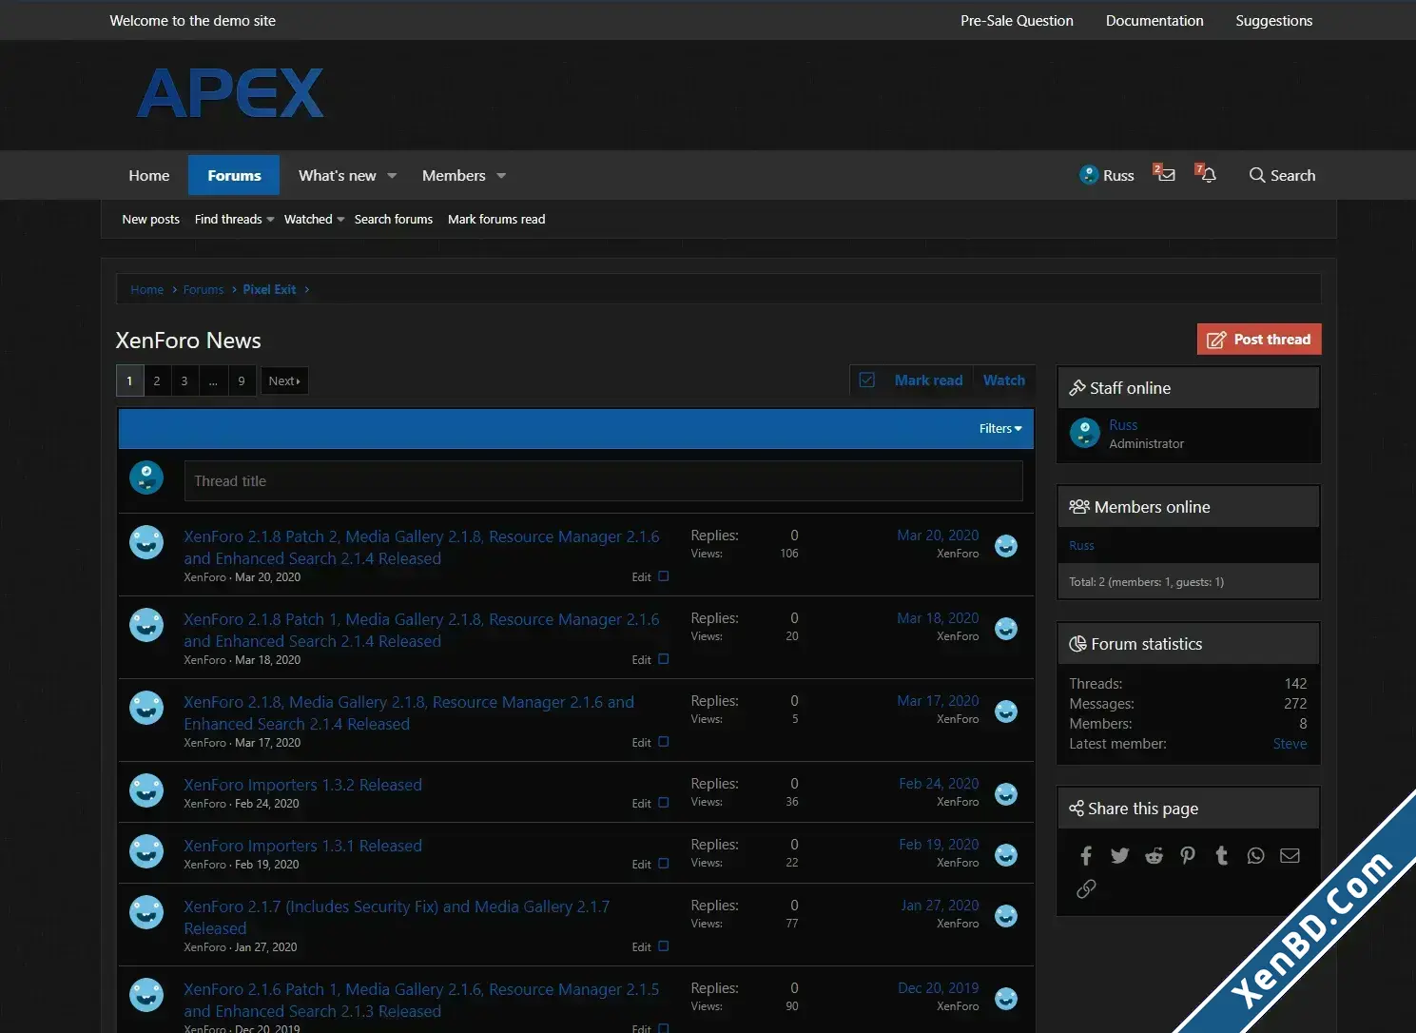The height and width of the screenshot is (1033, 1416).
Task: Click last-poster avatar for Jan 27, 2020 thread
Action: (x=1006, y=916)
